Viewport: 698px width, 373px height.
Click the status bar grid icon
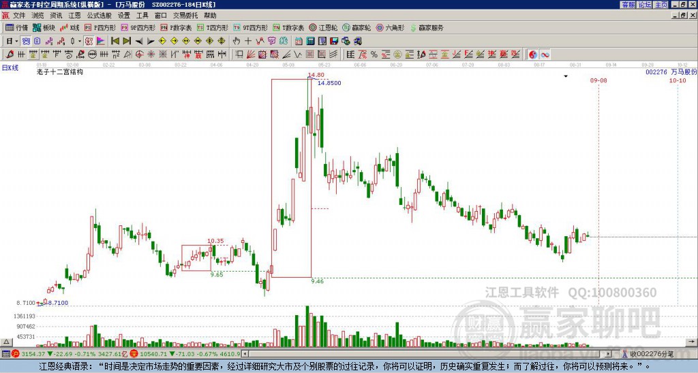coord(5,354)
